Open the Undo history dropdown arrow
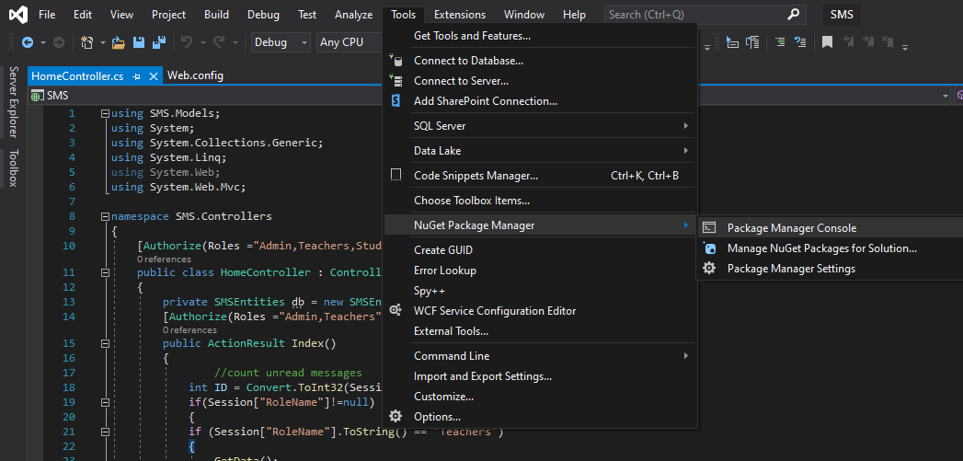The height and width of the screenshot is (461, 963). click(x=202, y=42)
